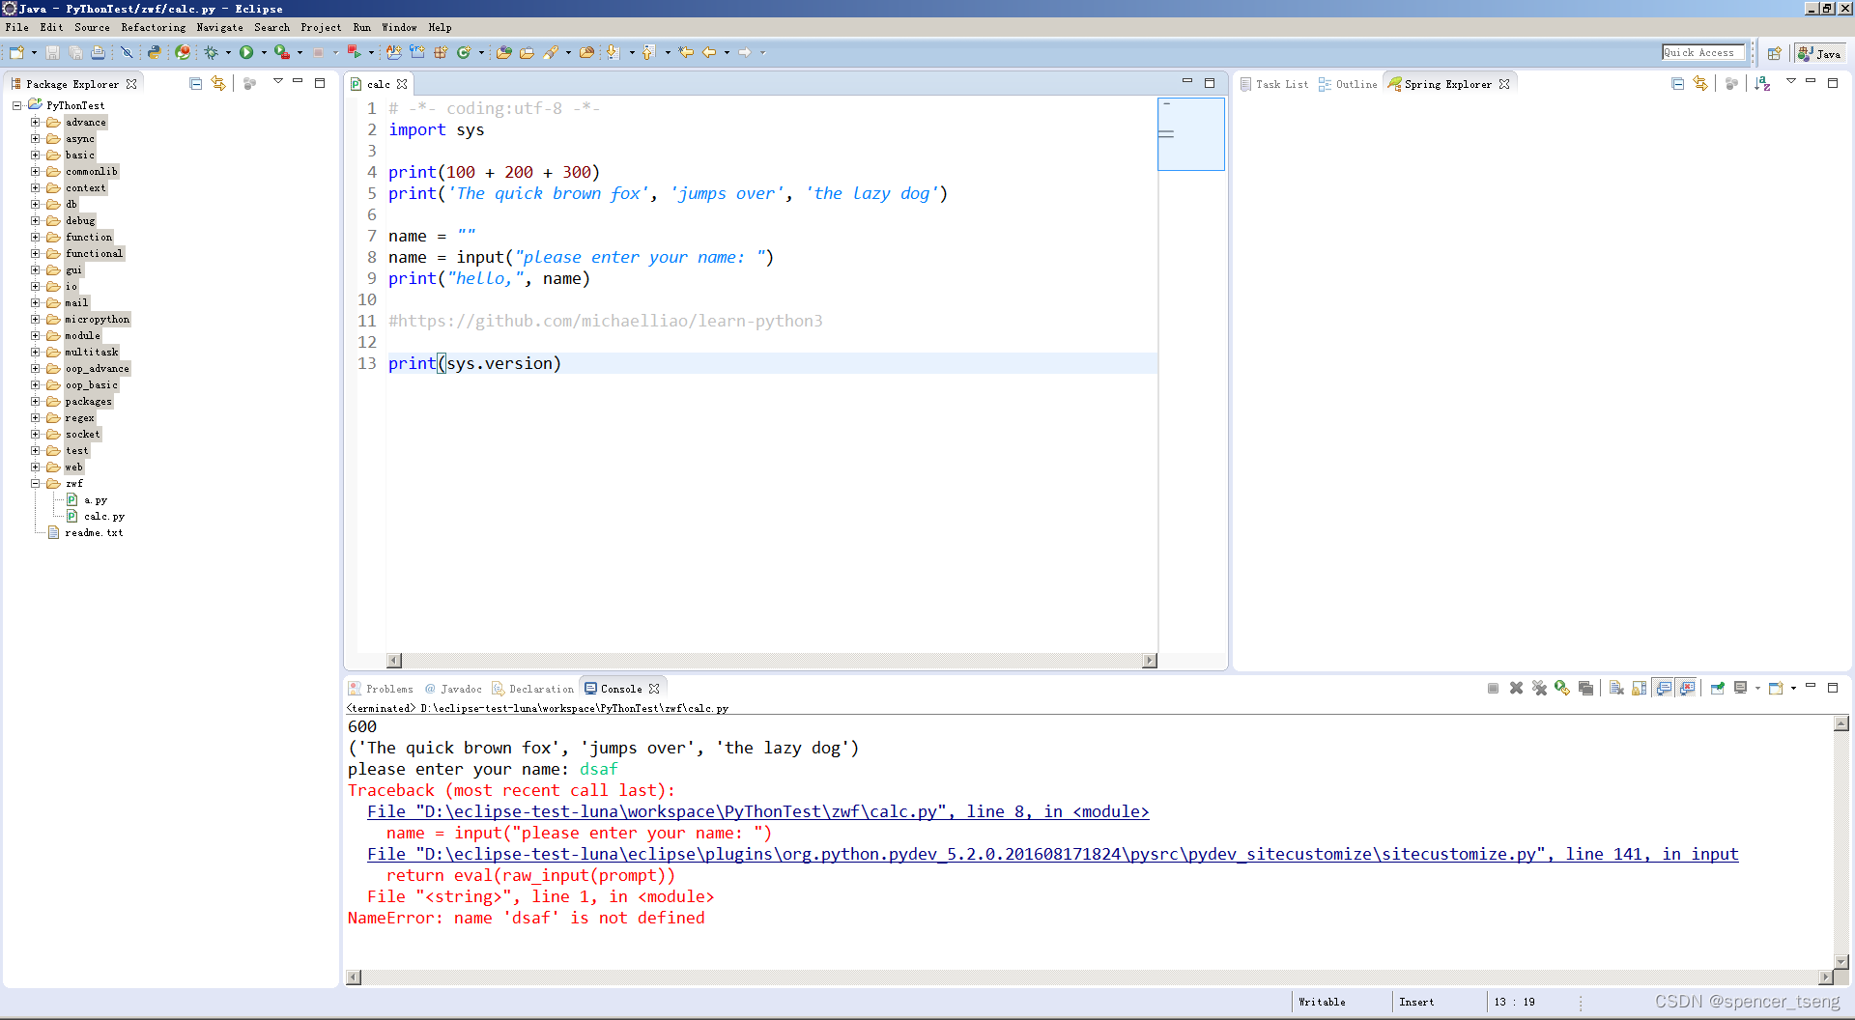Expand the advance folder in Package Explorer
The image size is (1855, 1020).
36,123
